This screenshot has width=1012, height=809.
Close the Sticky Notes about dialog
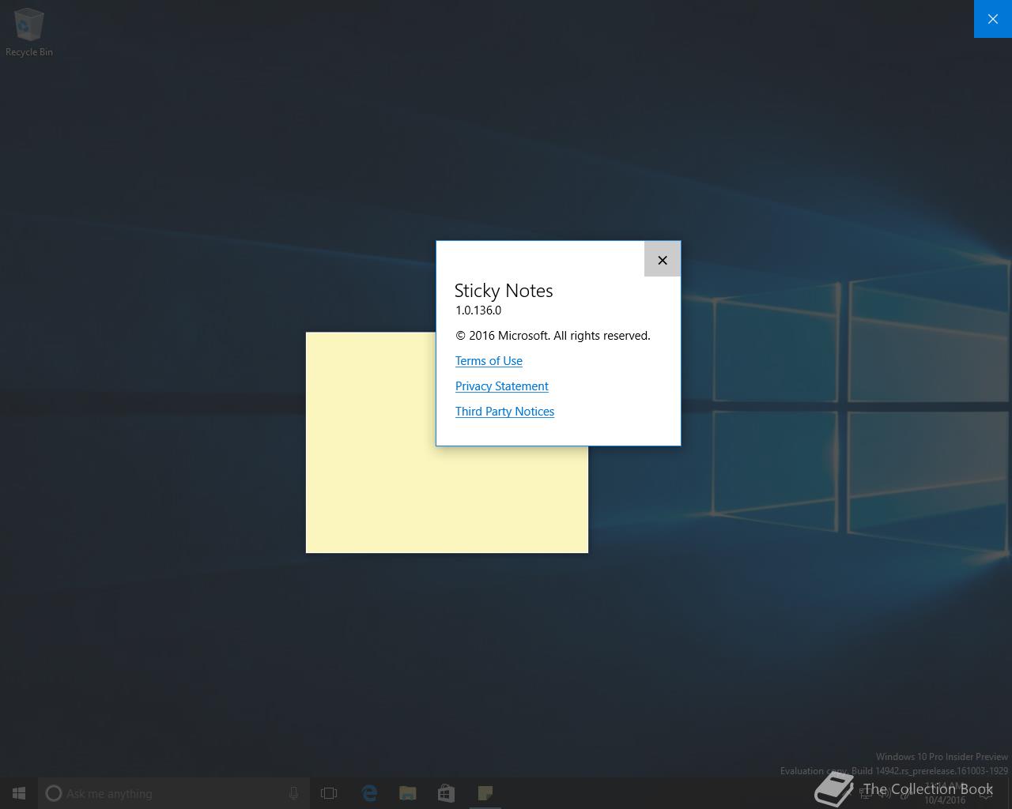(x=663, y=260)
